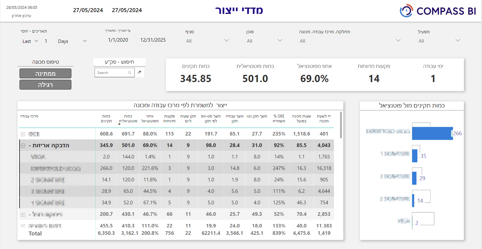482x249 pixels.
Task: Click the 67.1% cell in the table
Action: tap(150, 203)
